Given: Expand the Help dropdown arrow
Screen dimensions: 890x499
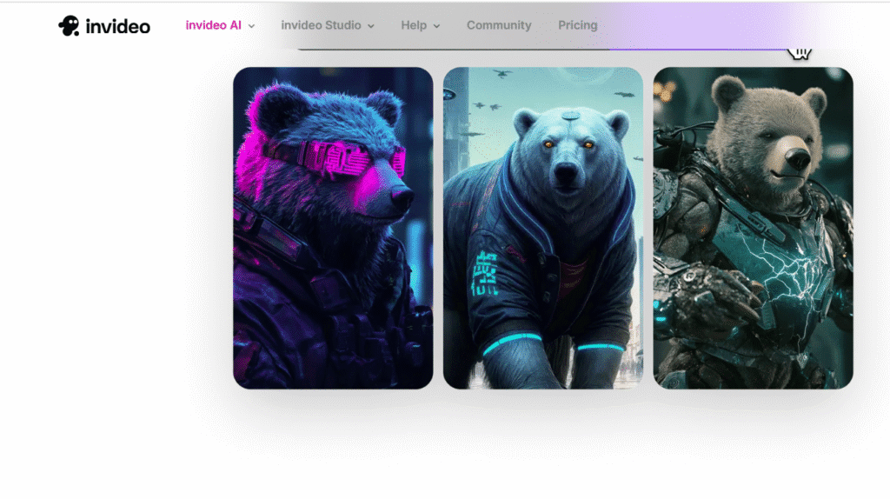Looking at the screenshot, I should coord(436,26).
